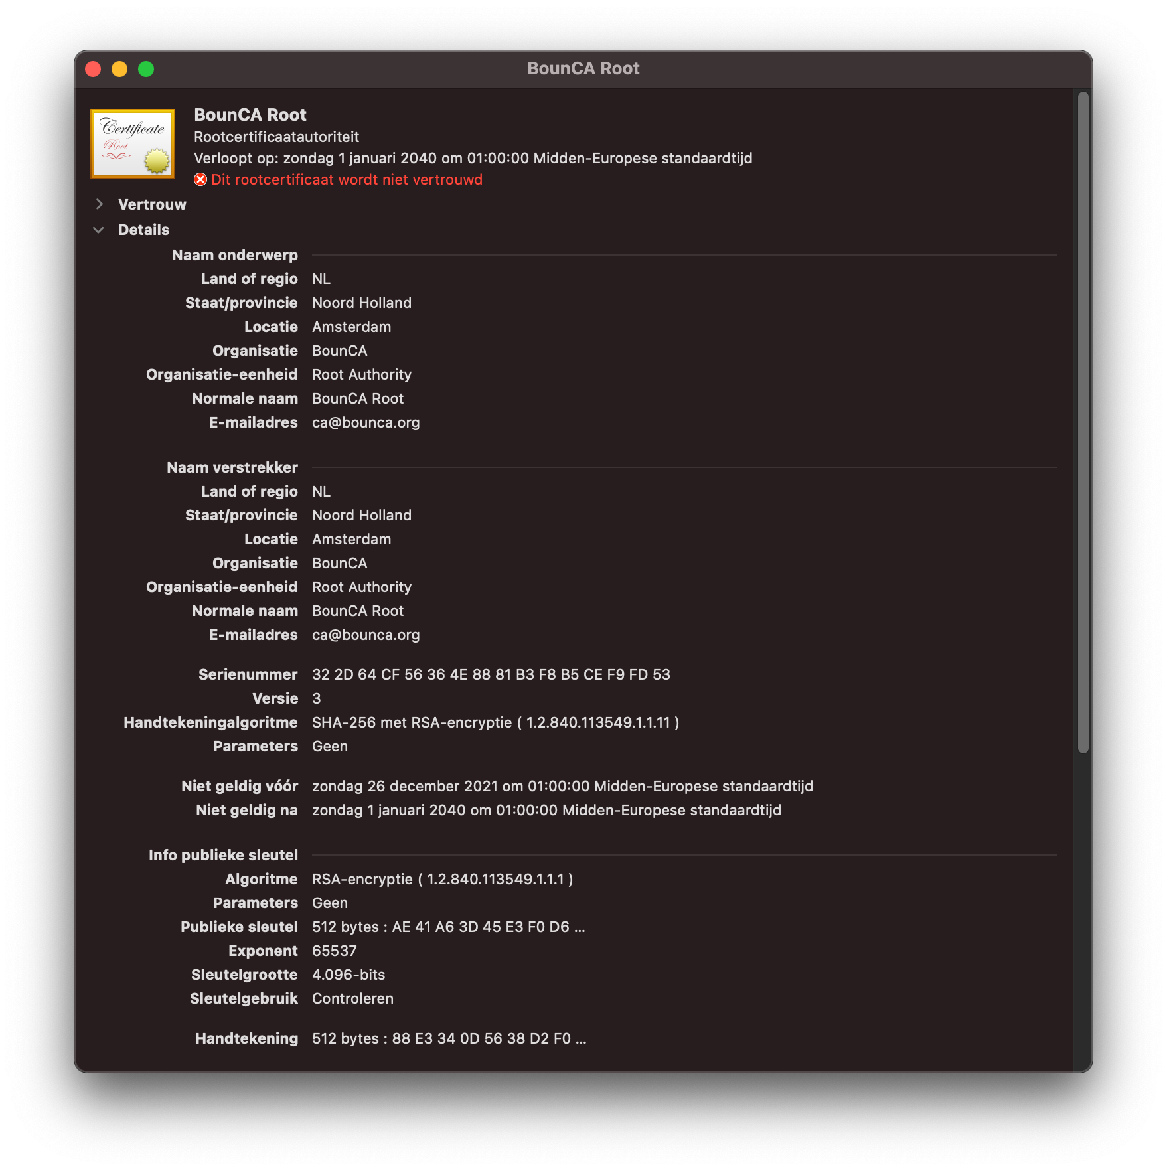Image resolution: width=1167 pixels, height=1171 pixels.
Task: Click the Handtekening field label
Action: (x=246, y=1038)
